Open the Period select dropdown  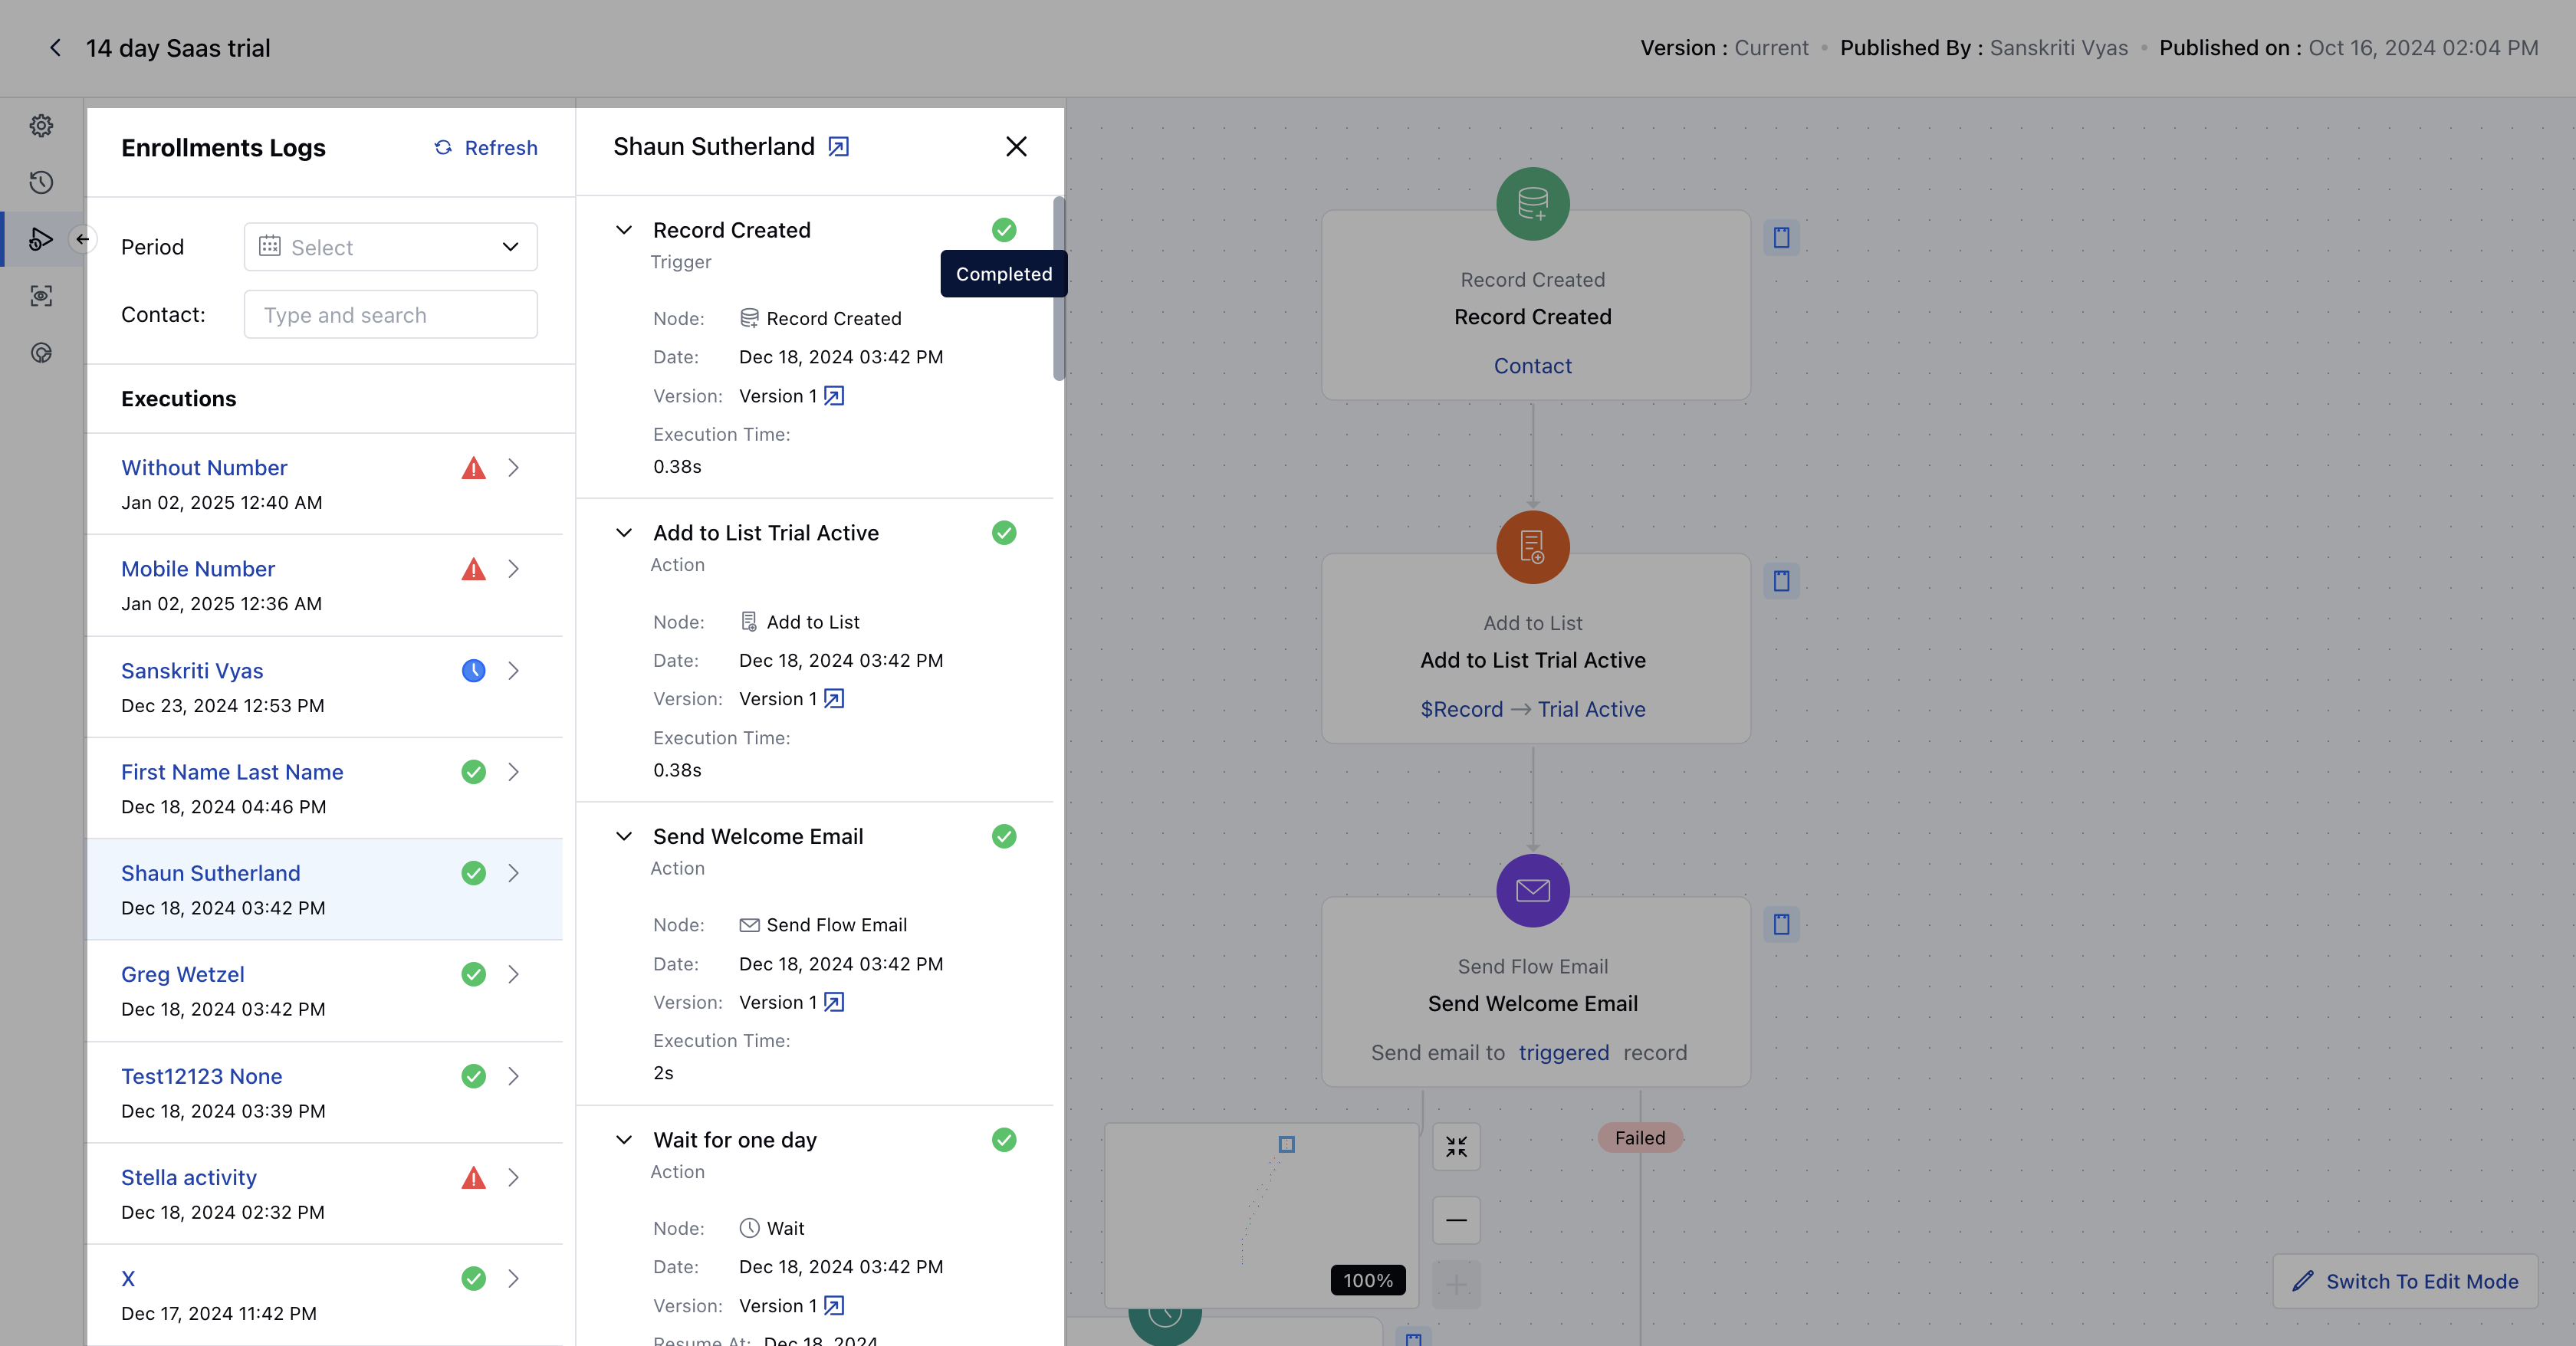[x=390, y=247]
